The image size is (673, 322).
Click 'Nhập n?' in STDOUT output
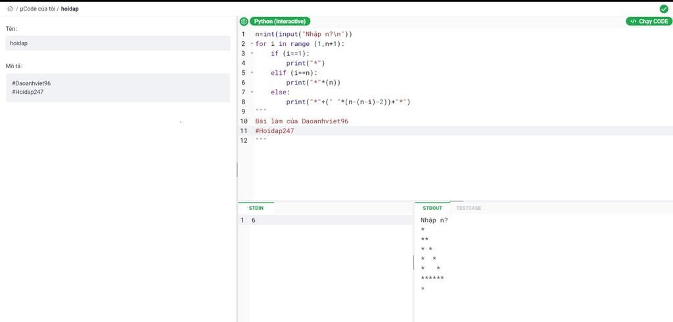pos(434,220)
